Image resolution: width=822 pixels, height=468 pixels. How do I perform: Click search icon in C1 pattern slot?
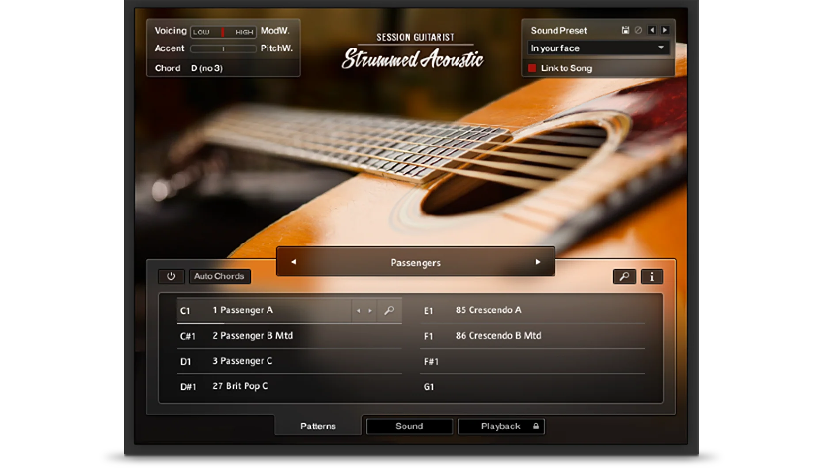point(389,310)
